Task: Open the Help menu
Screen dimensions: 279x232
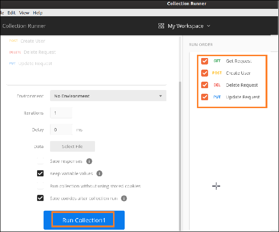Action: point(38,13)
